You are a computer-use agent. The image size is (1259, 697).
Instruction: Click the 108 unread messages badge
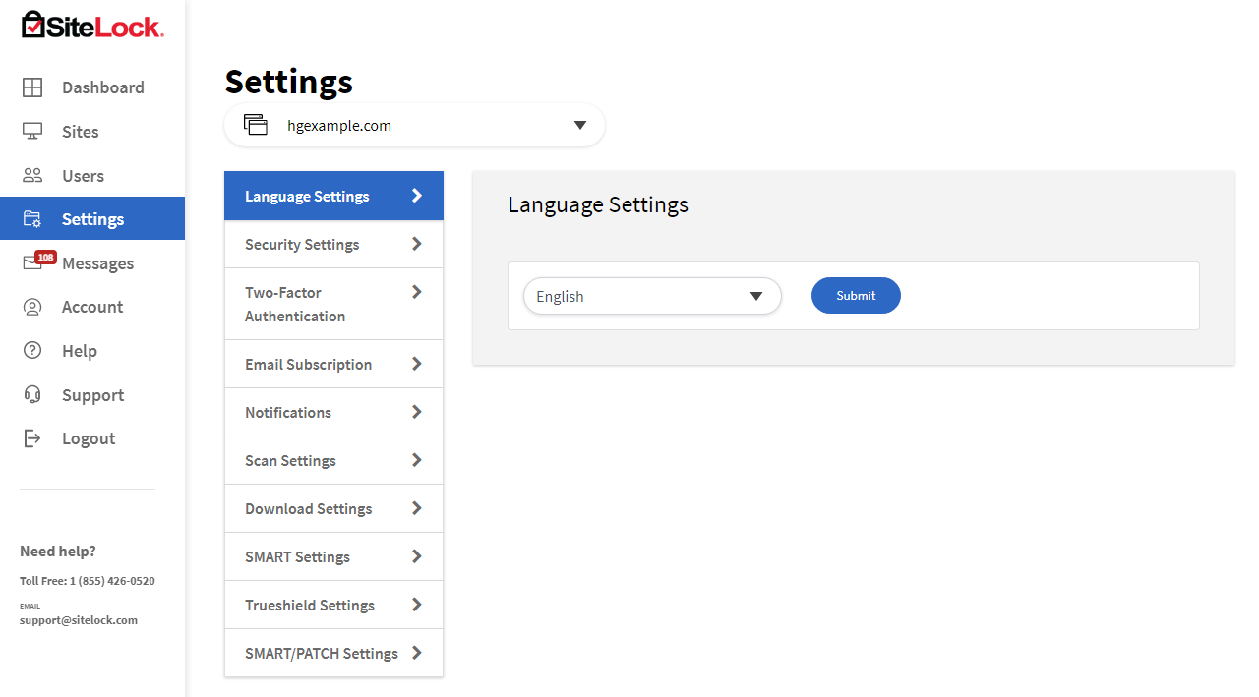coord(45,257)
